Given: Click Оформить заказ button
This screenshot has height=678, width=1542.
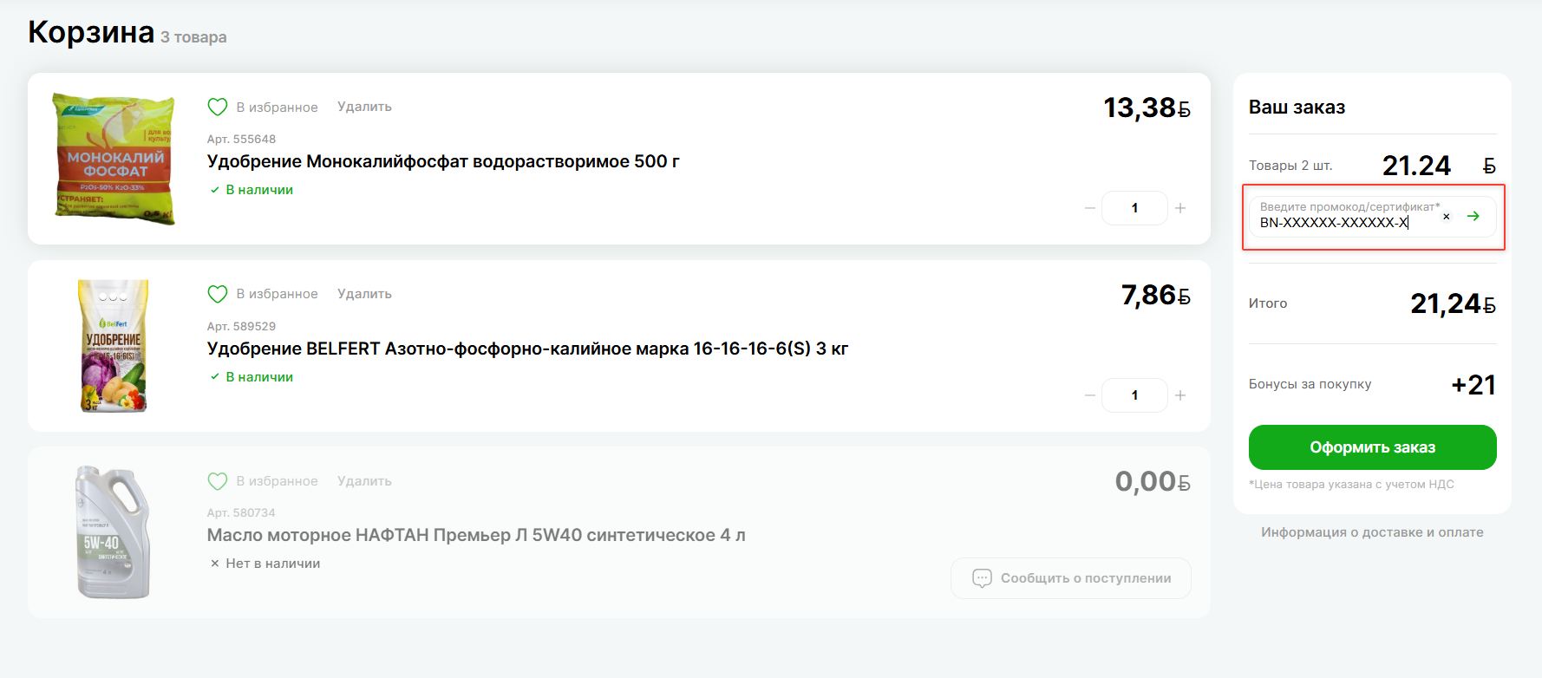Looking at the screenshot, I should click(x=1372, y=447).
